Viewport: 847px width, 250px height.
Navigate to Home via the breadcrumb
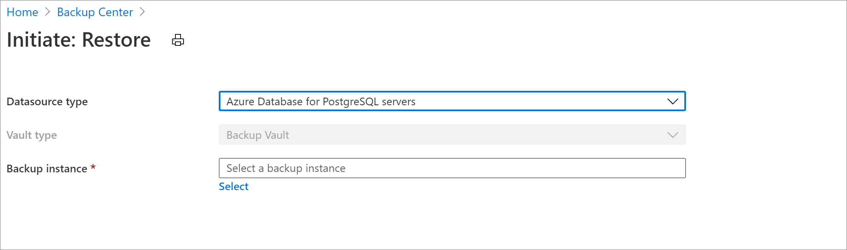coord(22,12)
